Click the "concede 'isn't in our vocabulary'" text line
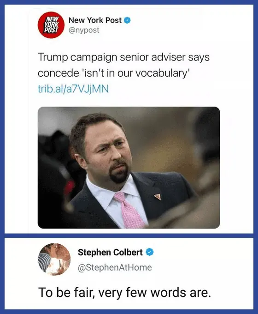The image size is (258, 314). [x=113, y=73]
